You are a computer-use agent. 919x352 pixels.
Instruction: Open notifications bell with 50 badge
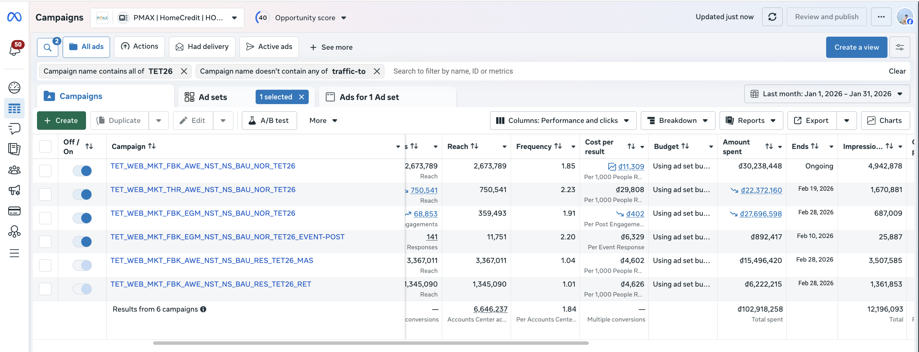pyautogui.click(x=15, y=49)
